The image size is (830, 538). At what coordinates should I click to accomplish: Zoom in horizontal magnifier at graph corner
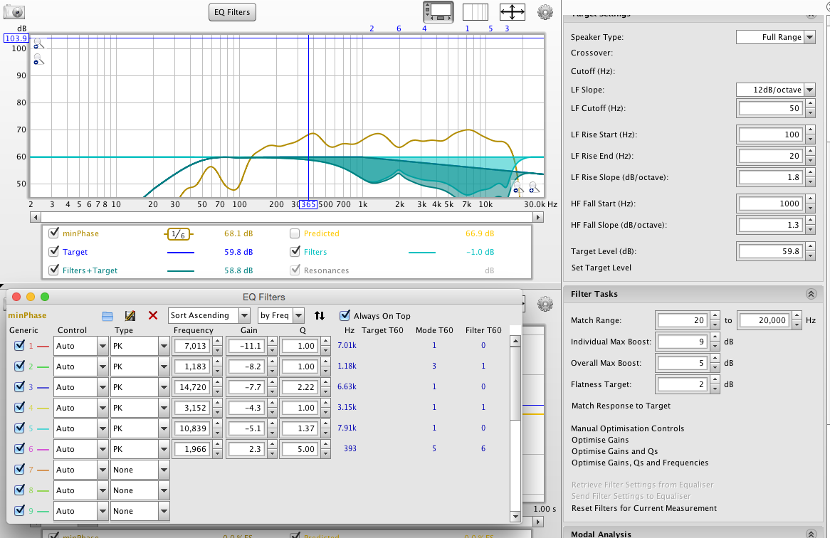[534, 188]
